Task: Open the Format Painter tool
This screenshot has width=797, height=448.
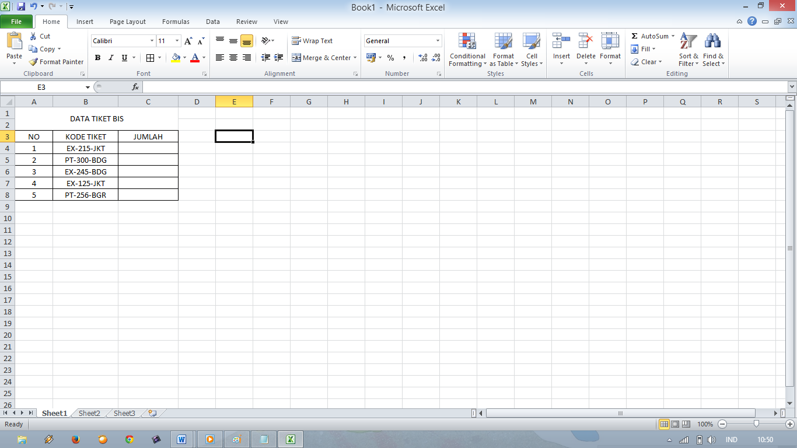Action: 55,61
